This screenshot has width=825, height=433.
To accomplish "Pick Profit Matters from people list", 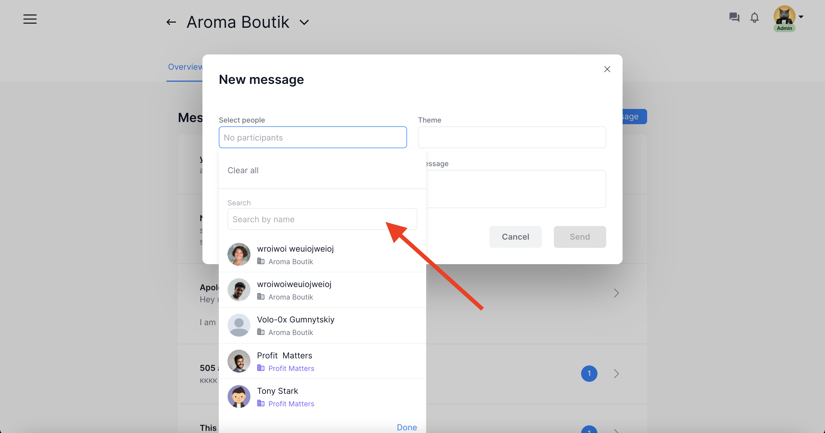I will pos(322,361).
